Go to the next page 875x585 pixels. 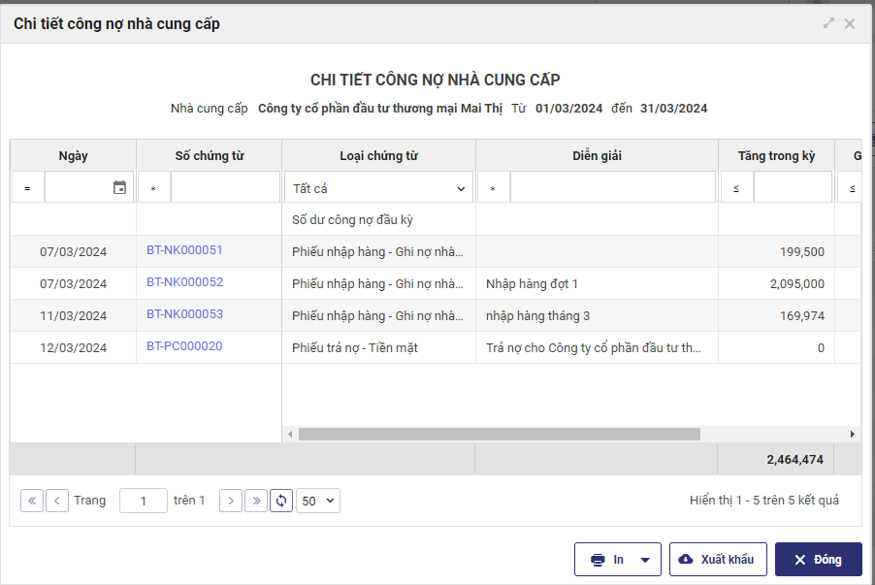click(231, 501)
